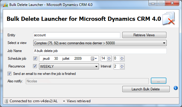Toggle the Recurrence checkbox
The image size is (182, 107).
[35, 66]
